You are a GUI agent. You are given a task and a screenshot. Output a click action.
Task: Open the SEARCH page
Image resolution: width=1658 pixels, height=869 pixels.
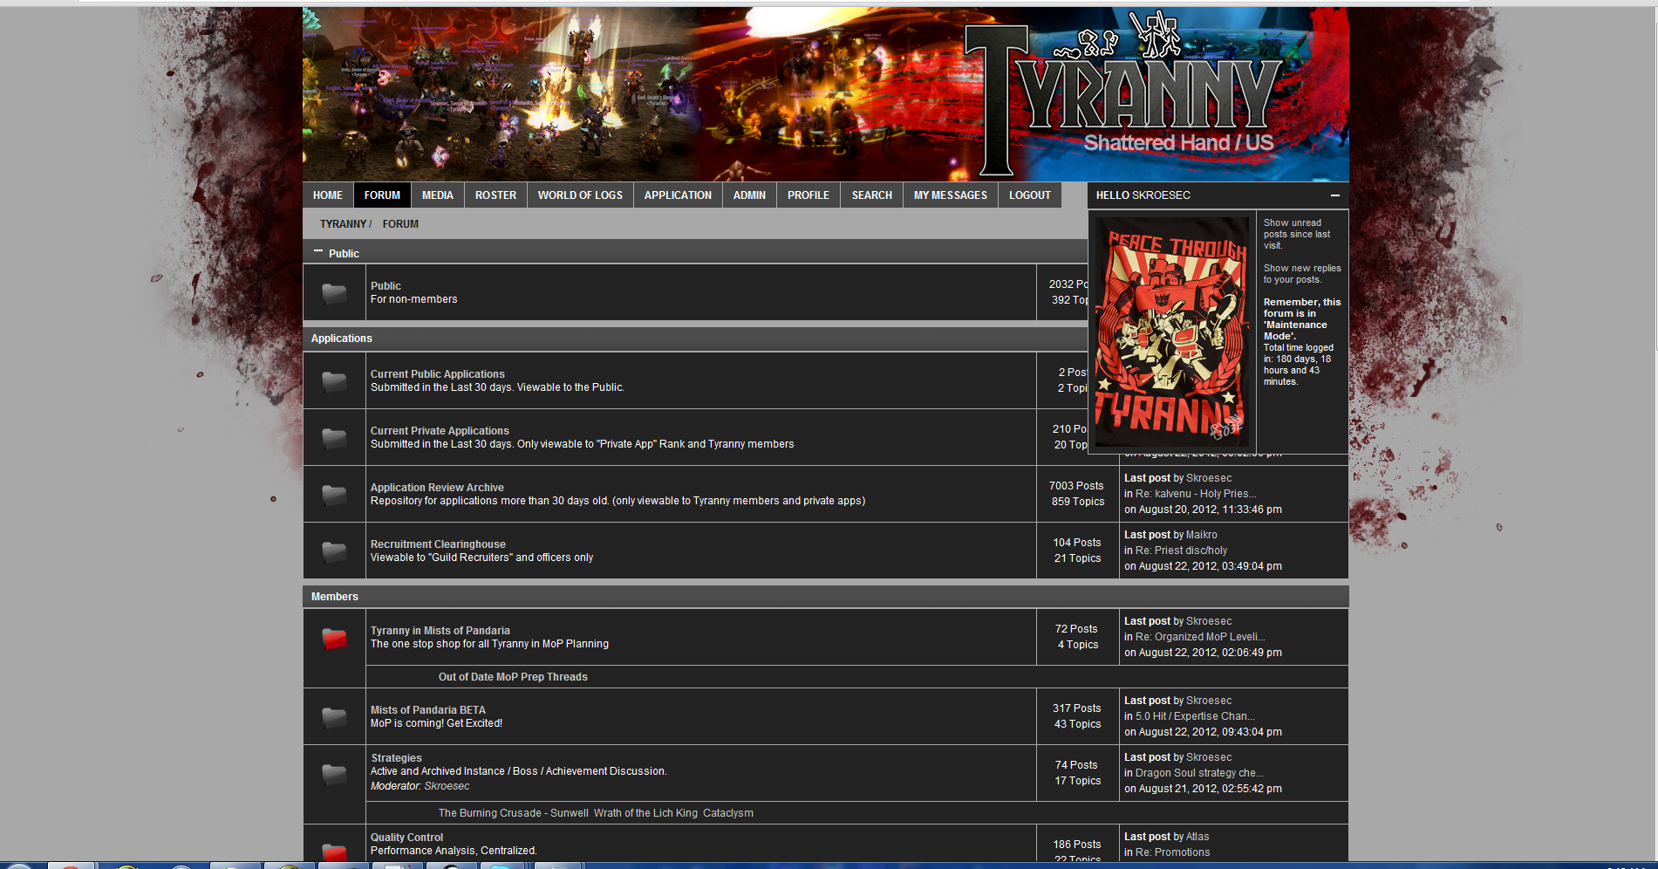(872, 195)
